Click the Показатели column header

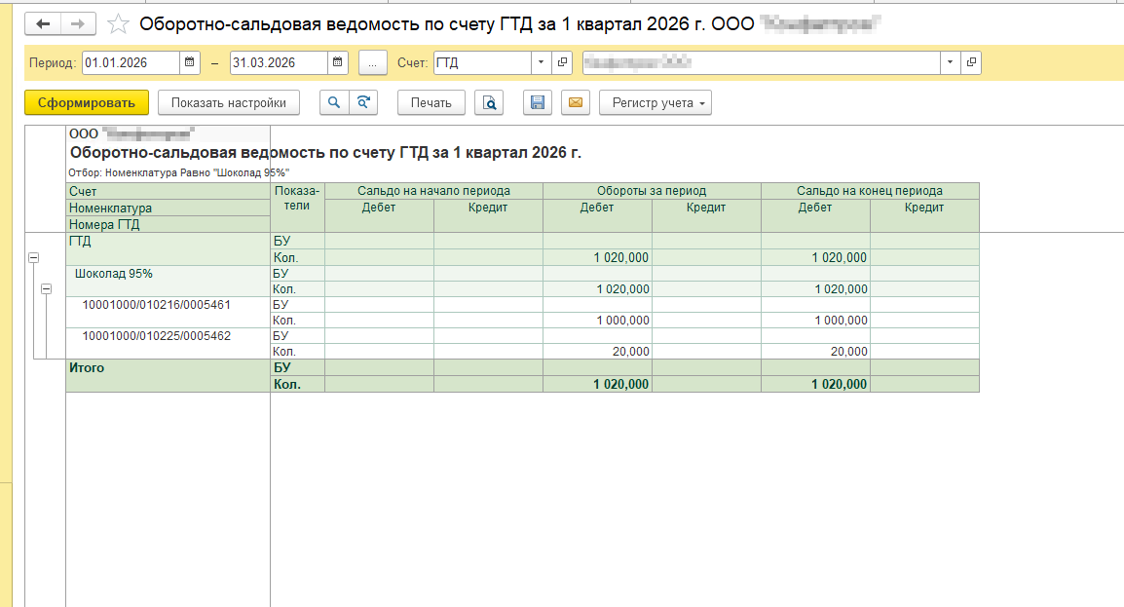[297, 208]
